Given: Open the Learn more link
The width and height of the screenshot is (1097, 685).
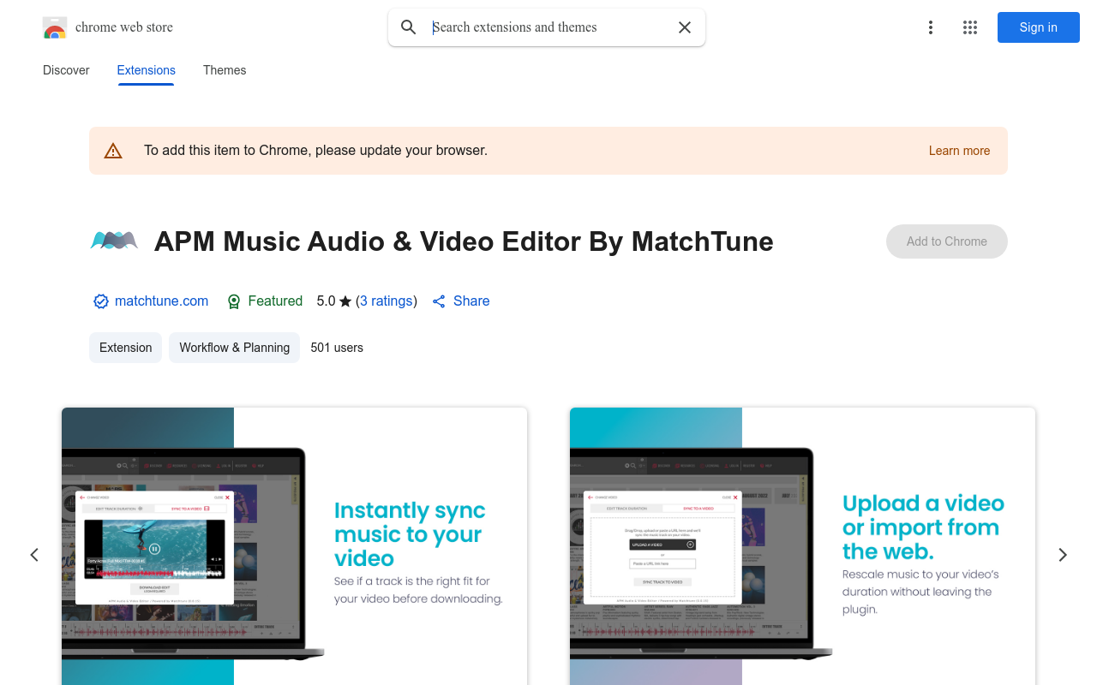Looking at the screenshot, I should pos(959,151).
